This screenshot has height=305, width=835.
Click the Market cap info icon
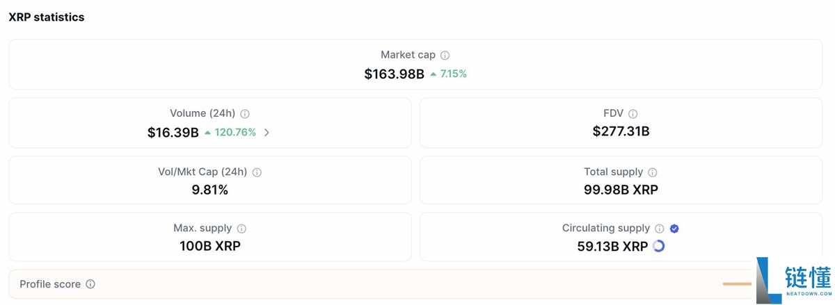(x=445, y=56)
